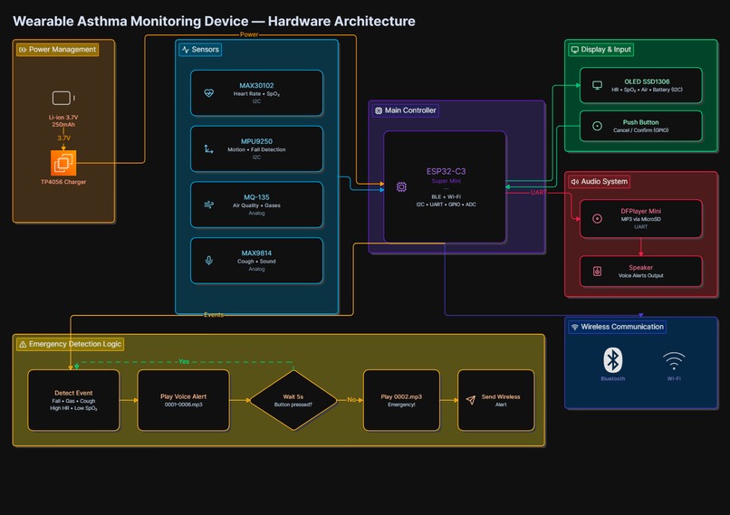Click the TP4056 Charger label

point(63,182)
